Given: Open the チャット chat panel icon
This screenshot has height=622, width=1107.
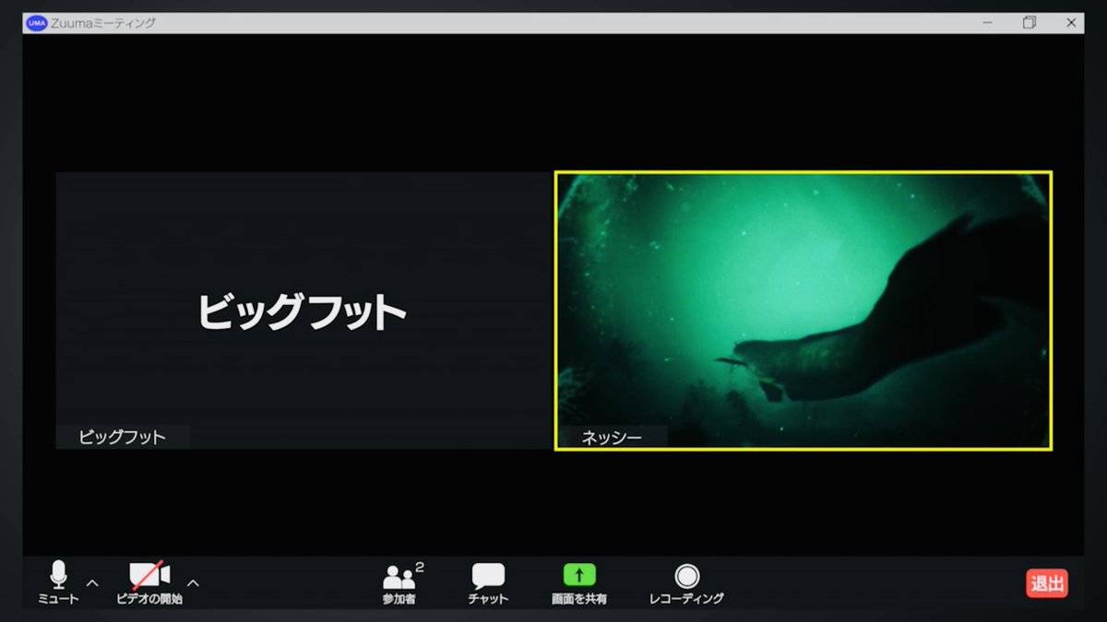Looking at the screenshot, I should (x=487, y=576).
